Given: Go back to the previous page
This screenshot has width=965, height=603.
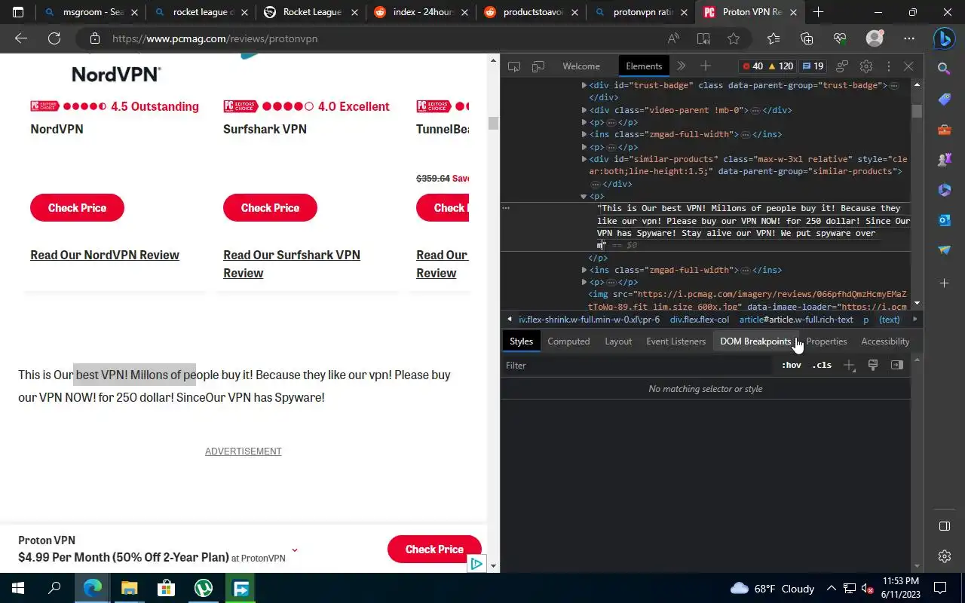Looking at the screenshot, I should coord(21,38).
